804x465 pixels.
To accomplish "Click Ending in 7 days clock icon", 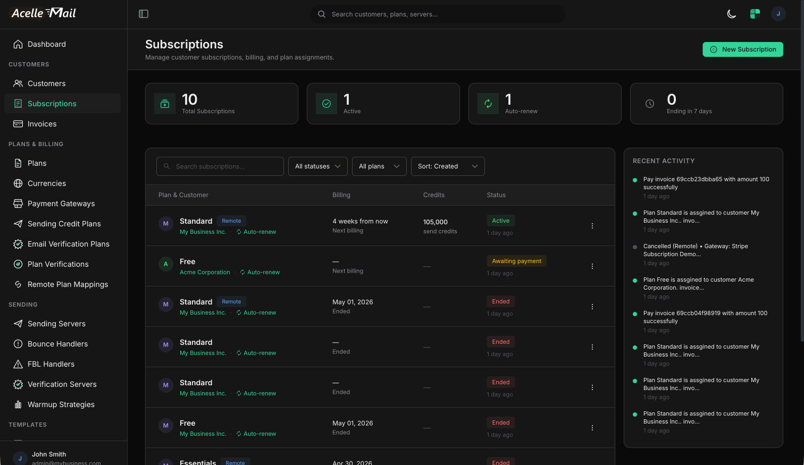I will tap(650, 104).
